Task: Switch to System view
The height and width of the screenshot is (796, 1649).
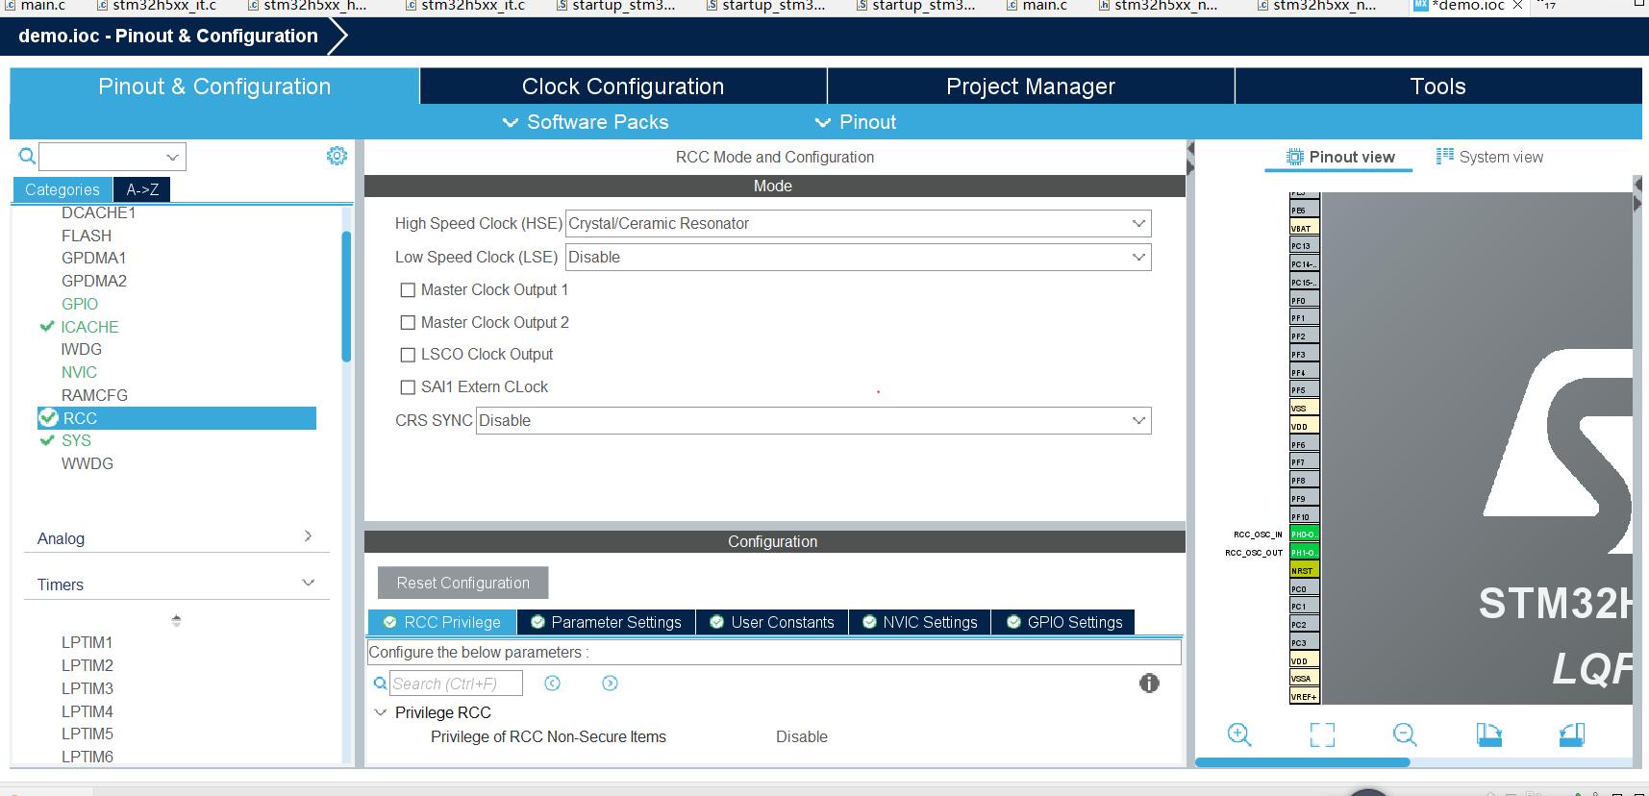Action: click(1489, 157)
